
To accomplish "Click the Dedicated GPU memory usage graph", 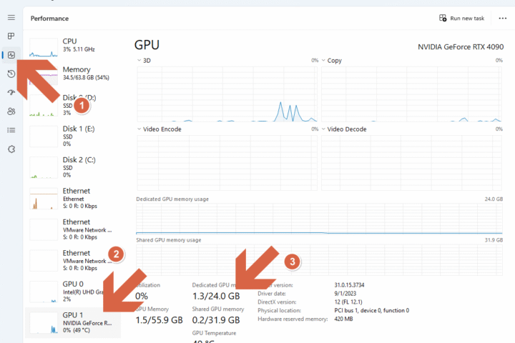I will point(319,219).
